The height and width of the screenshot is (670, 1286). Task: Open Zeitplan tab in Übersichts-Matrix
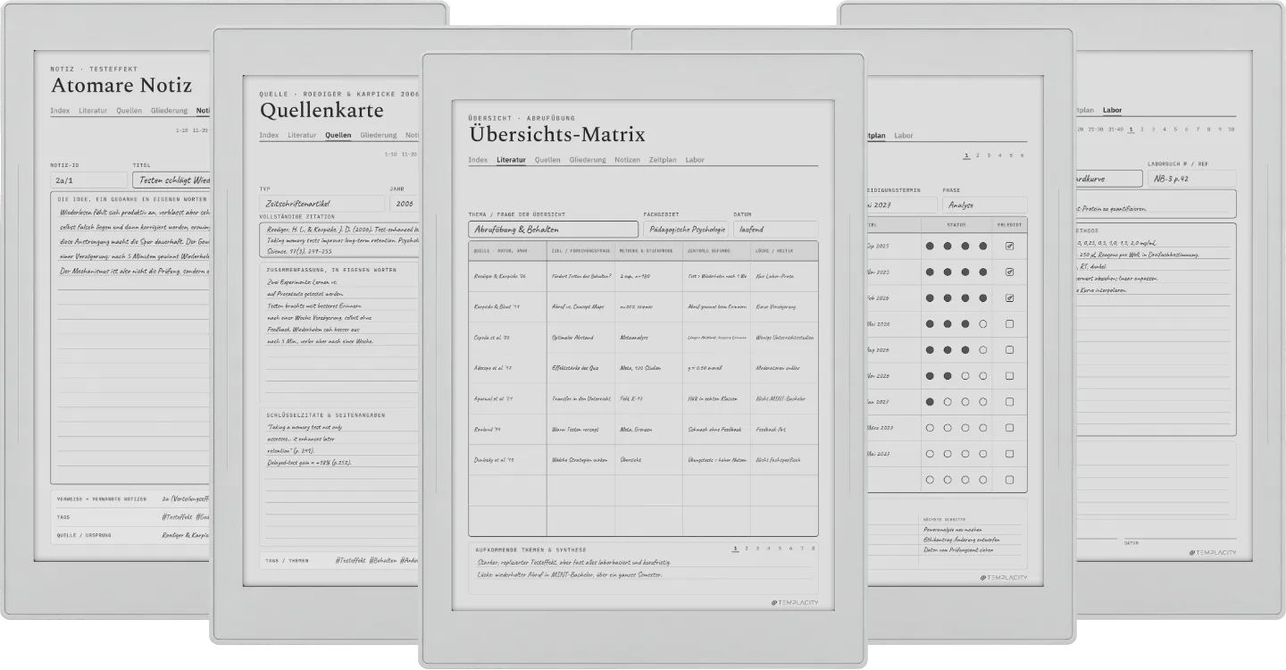[664, 160]
